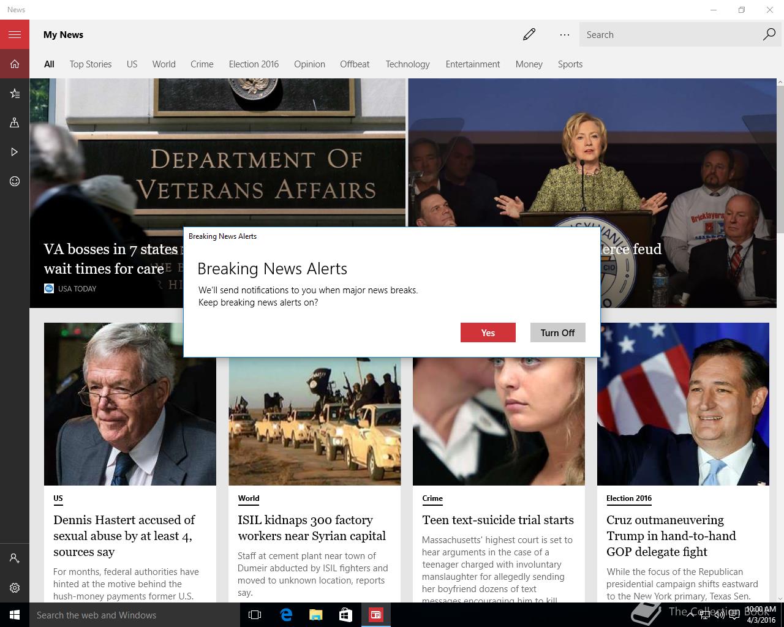Open the Windows Start menu
The height and width of the screenshot is (627, 784).
click(15, 615)
